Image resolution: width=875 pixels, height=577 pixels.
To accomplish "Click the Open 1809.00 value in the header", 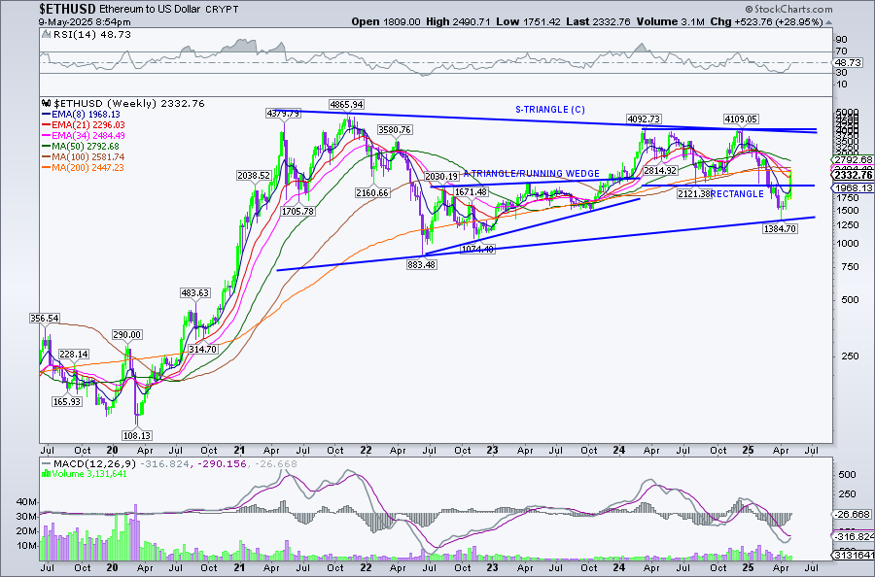I will [x=386, y=21].
